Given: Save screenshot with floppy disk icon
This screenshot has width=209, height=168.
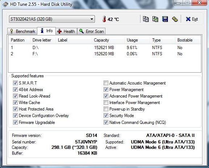Looking at the screenshot, I should tap(165, 19).
